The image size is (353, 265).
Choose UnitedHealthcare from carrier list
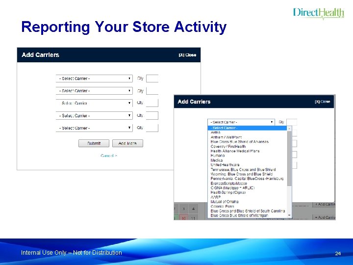pyautogui.click(x=247, y=165)
